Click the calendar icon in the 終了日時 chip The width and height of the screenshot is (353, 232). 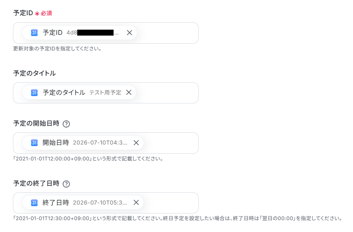tap(34, 203)
